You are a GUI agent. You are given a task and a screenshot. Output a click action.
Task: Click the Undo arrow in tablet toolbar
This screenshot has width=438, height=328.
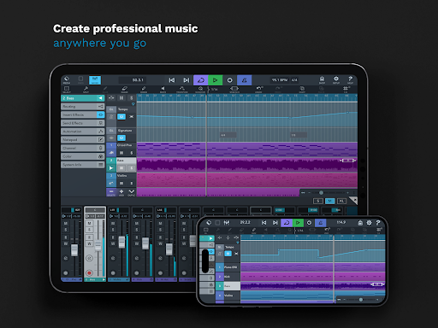[258, 90]
